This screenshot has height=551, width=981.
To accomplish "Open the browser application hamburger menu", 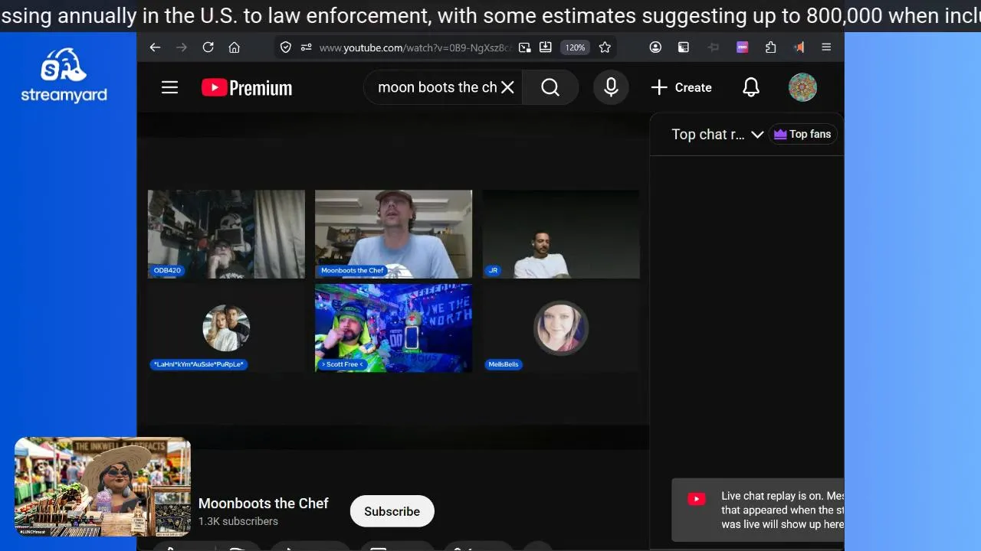I will tap(826, 47).
